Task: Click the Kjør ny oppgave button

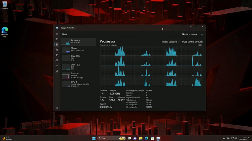Action: pyautogui.click(x=190, y=34)
